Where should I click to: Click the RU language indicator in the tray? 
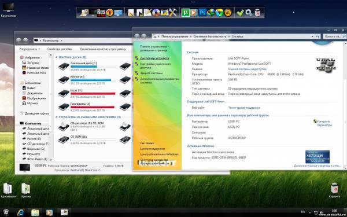pos(303,212)
